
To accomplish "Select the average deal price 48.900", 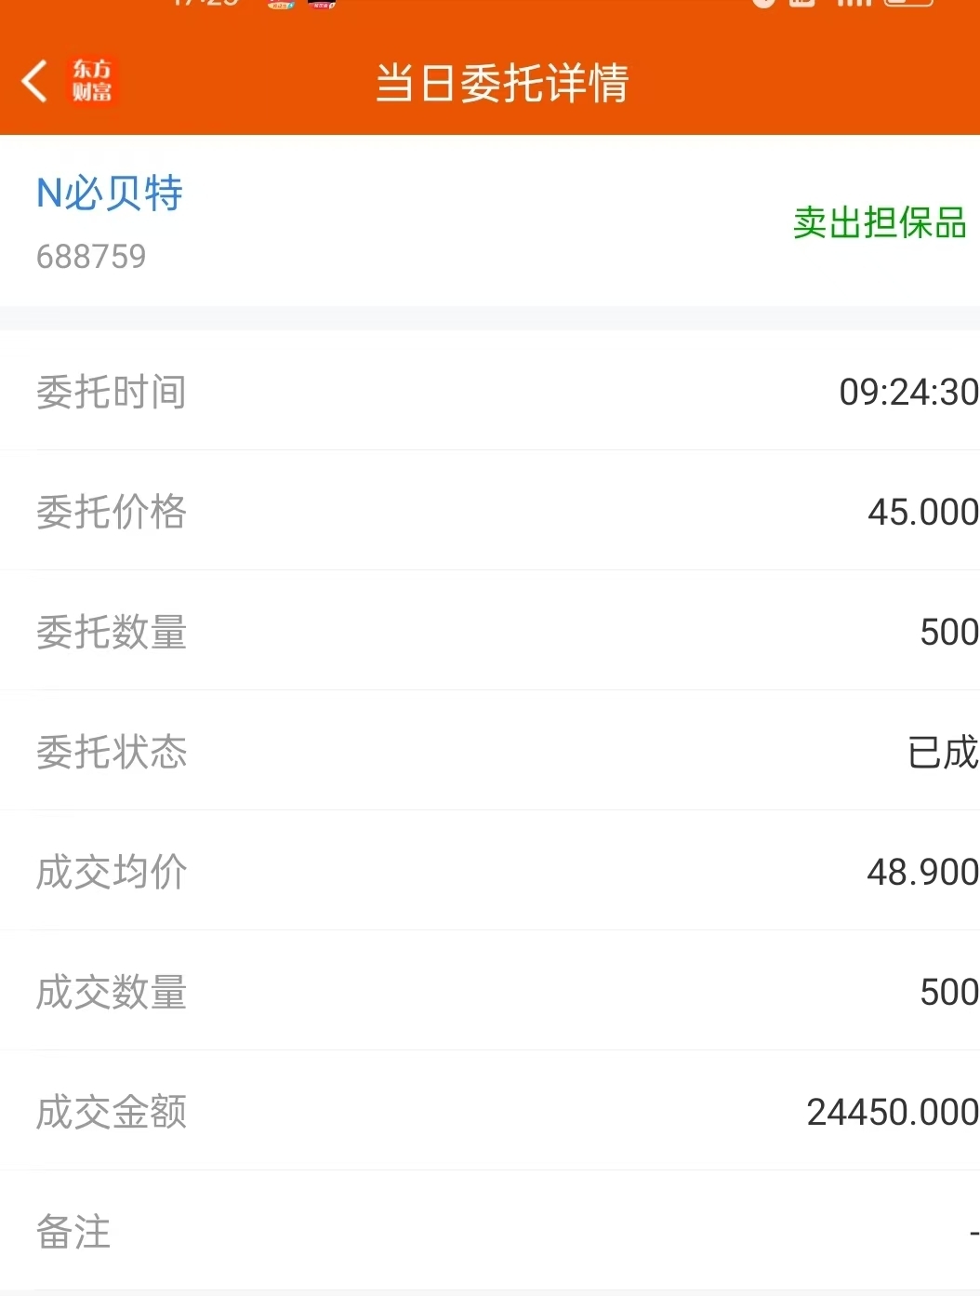I will [x=921, y=872].
